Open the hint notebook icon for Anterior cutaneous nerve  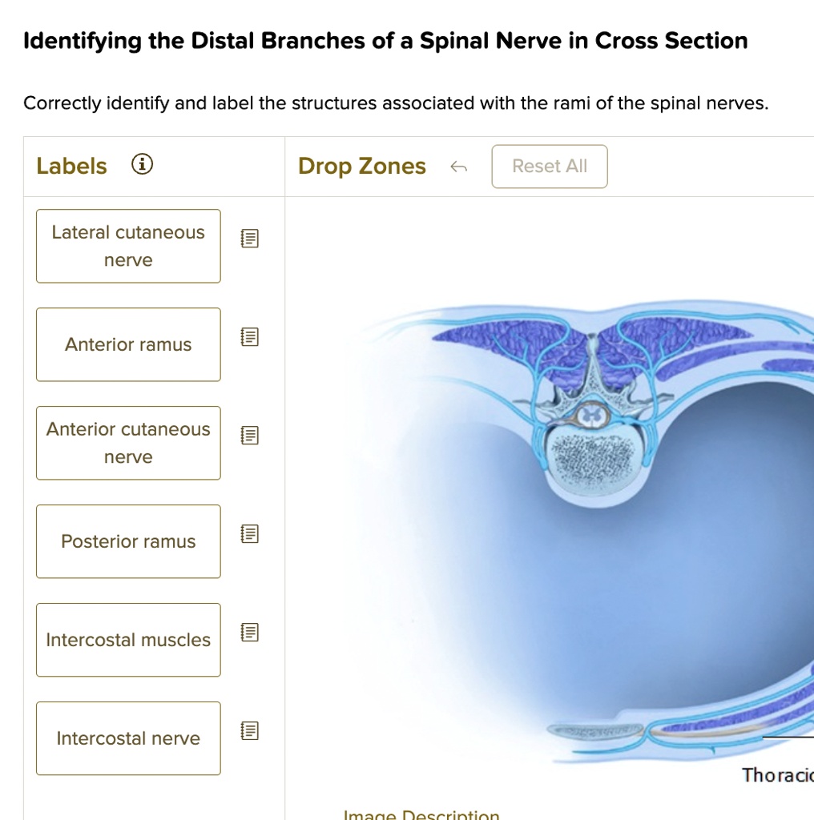click(248, 435)
